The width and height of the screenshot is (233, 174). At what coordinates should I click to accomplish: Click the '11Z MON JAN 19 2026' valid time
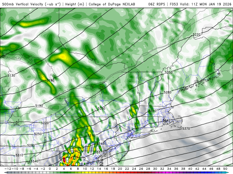pyautogui.click(x=211, y=4)
